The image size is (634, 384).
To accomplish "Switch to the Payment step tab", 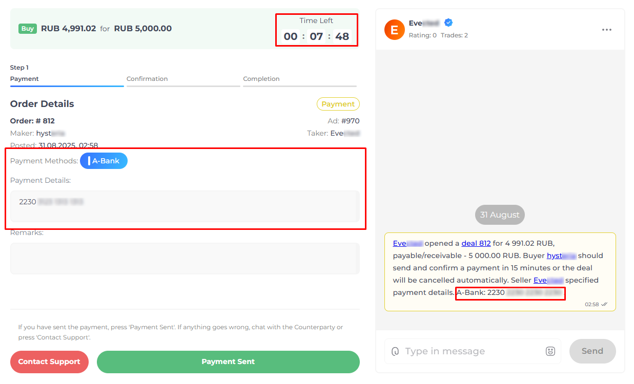I will click(67, 79).
